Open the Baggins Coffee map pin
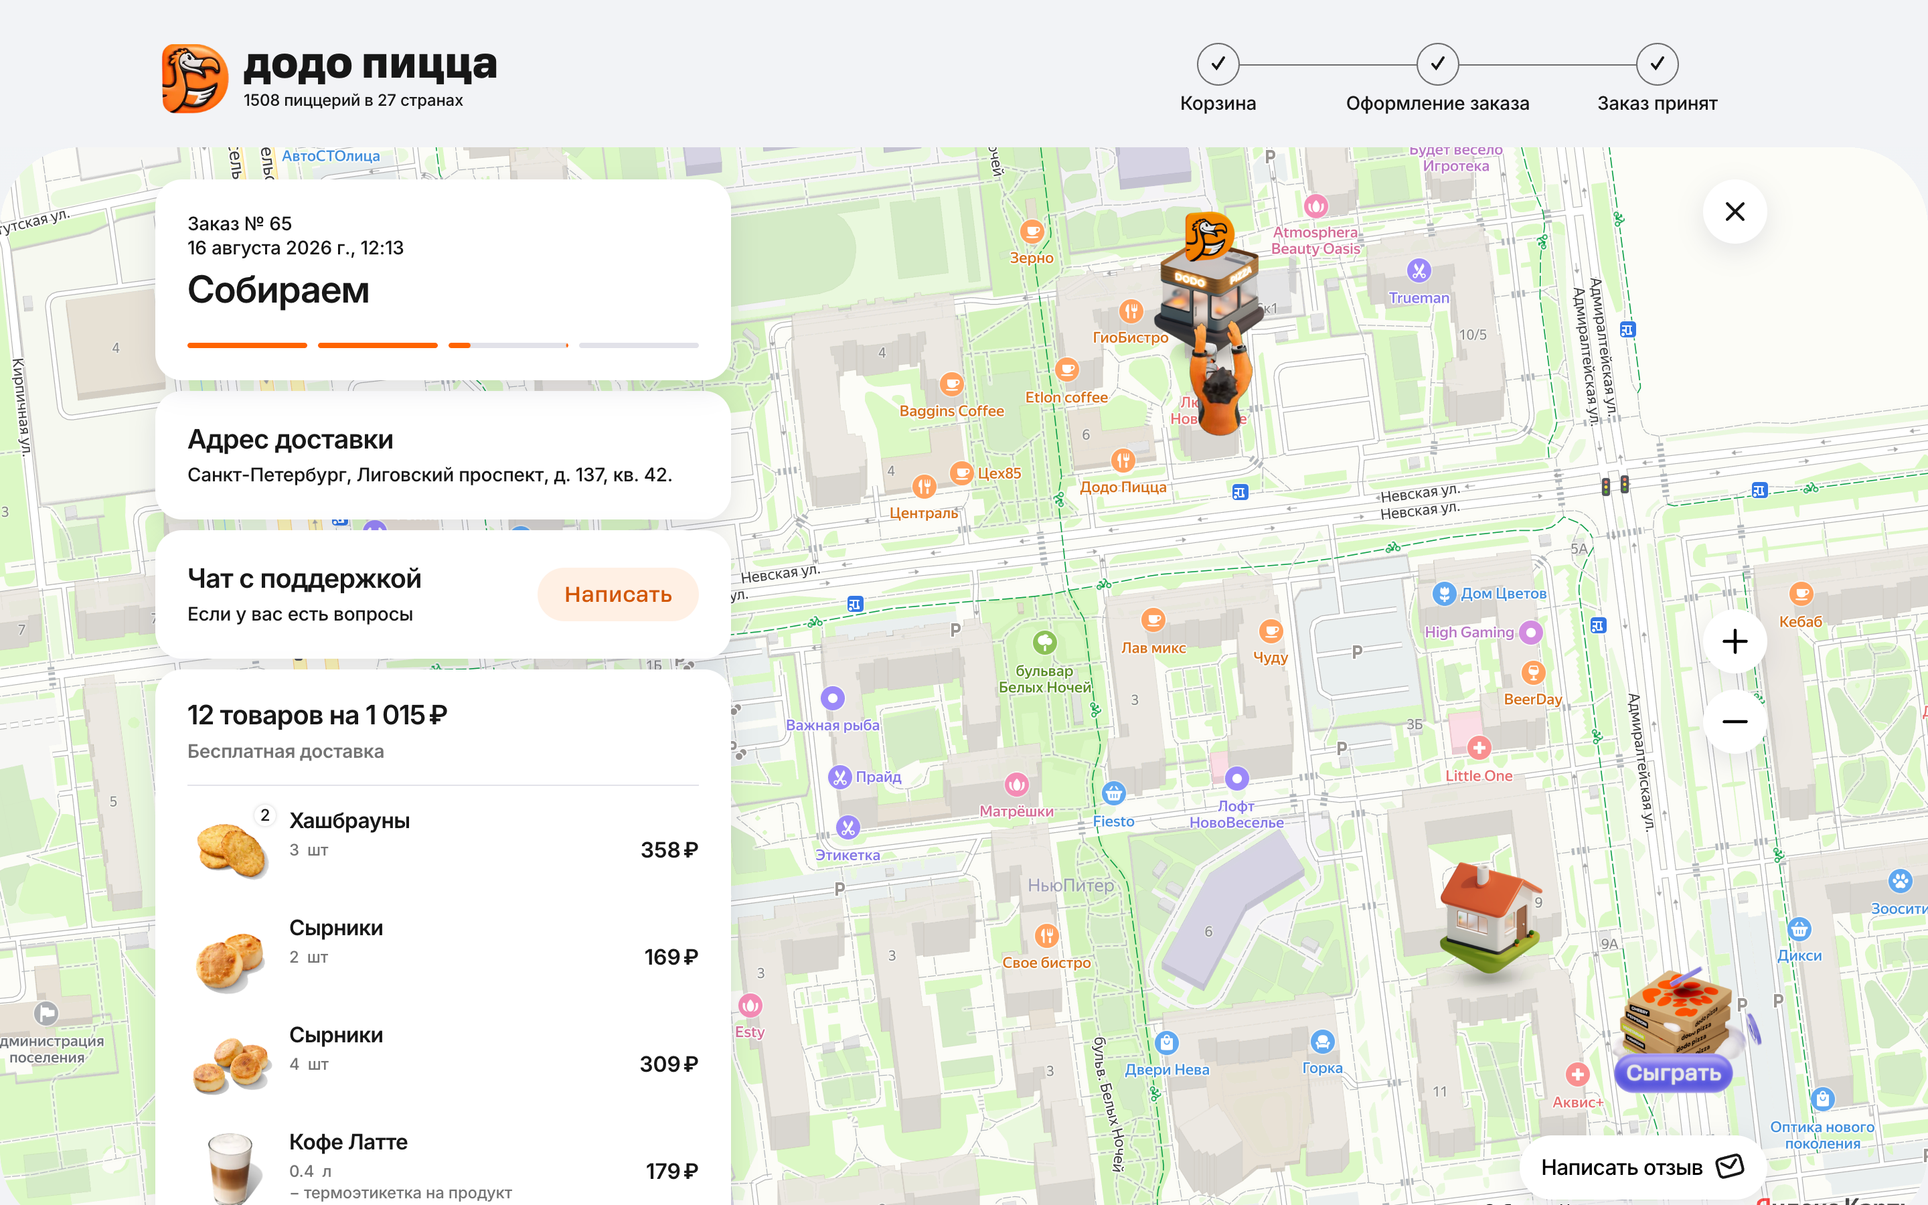The image size is (1928, 1205). [x=951, y=385]
